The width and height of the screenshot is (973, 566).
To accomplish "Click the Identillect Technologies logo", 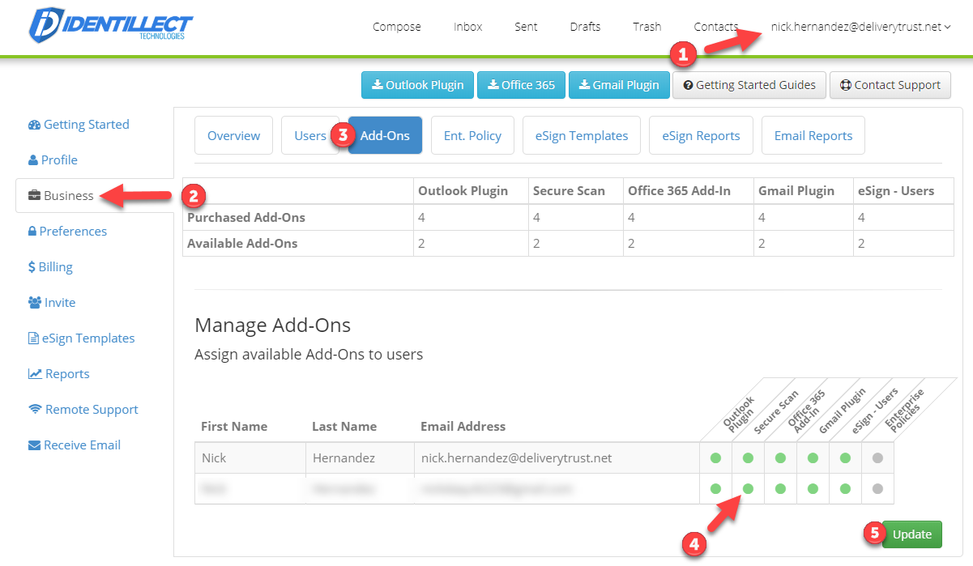I will [x=111, y=26].
